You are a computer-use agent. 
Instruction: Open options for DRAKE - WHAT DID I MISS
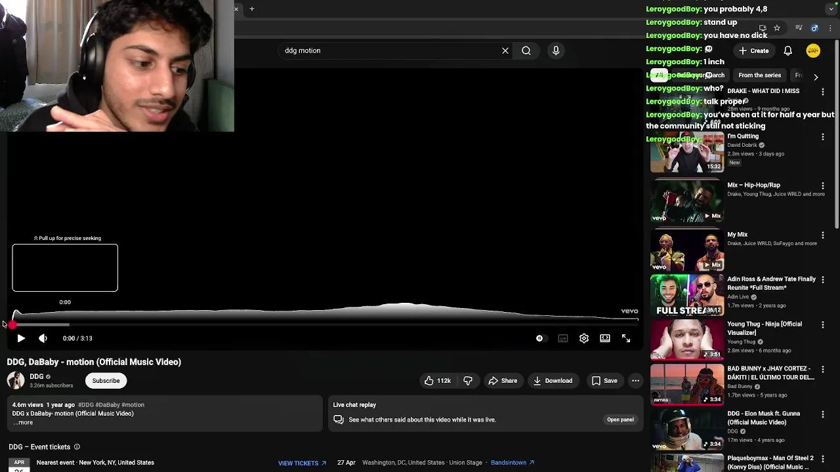pos(823,92)
